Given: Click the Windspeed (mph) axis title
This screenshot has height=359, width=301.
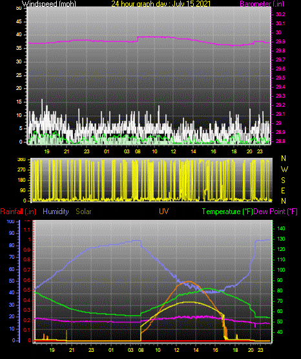Looking at the screenshot, I should coord(49,3).
